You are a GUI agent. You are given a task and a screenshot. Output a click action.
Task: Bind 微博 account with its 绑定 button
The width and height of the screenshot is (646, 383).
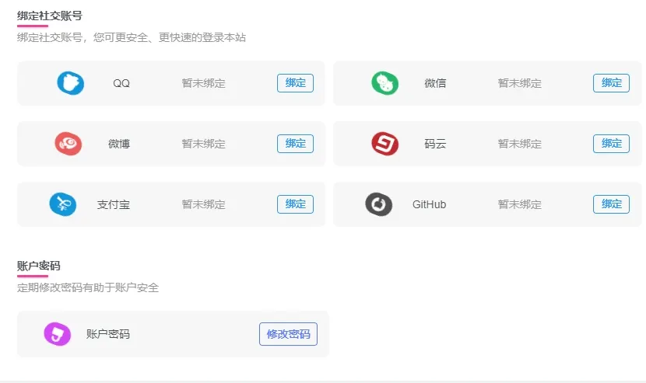296,144
